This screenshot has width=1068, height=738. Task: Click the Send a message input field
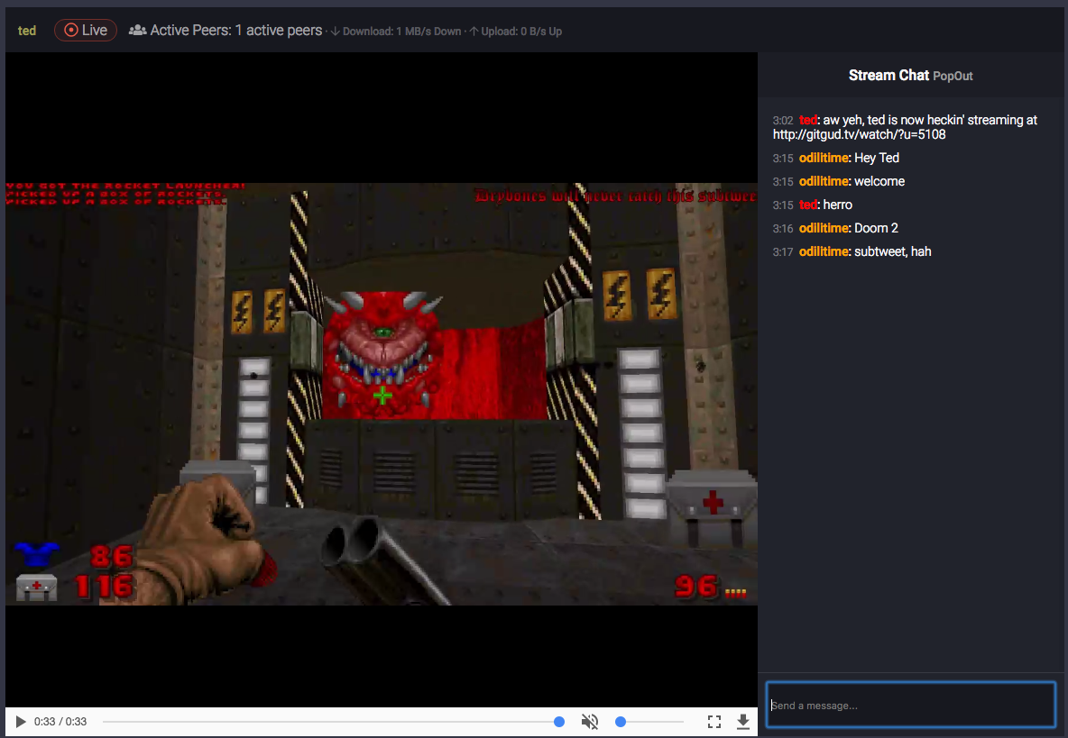click(x=911, y=706)
